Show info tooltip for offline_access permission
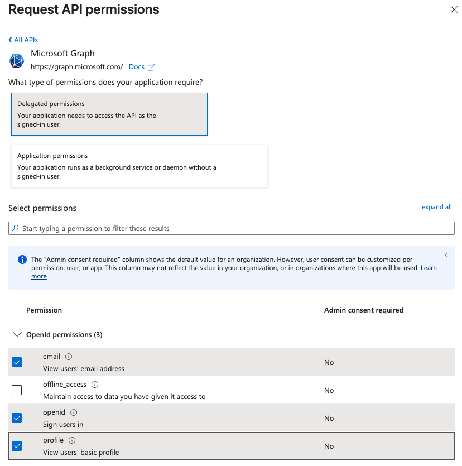Image resolution: width=462 pixels, height=466 pixels. [x=95, y=385]
